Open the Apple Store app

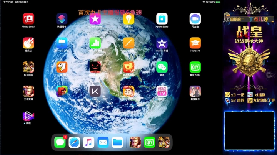coord(162,19)
